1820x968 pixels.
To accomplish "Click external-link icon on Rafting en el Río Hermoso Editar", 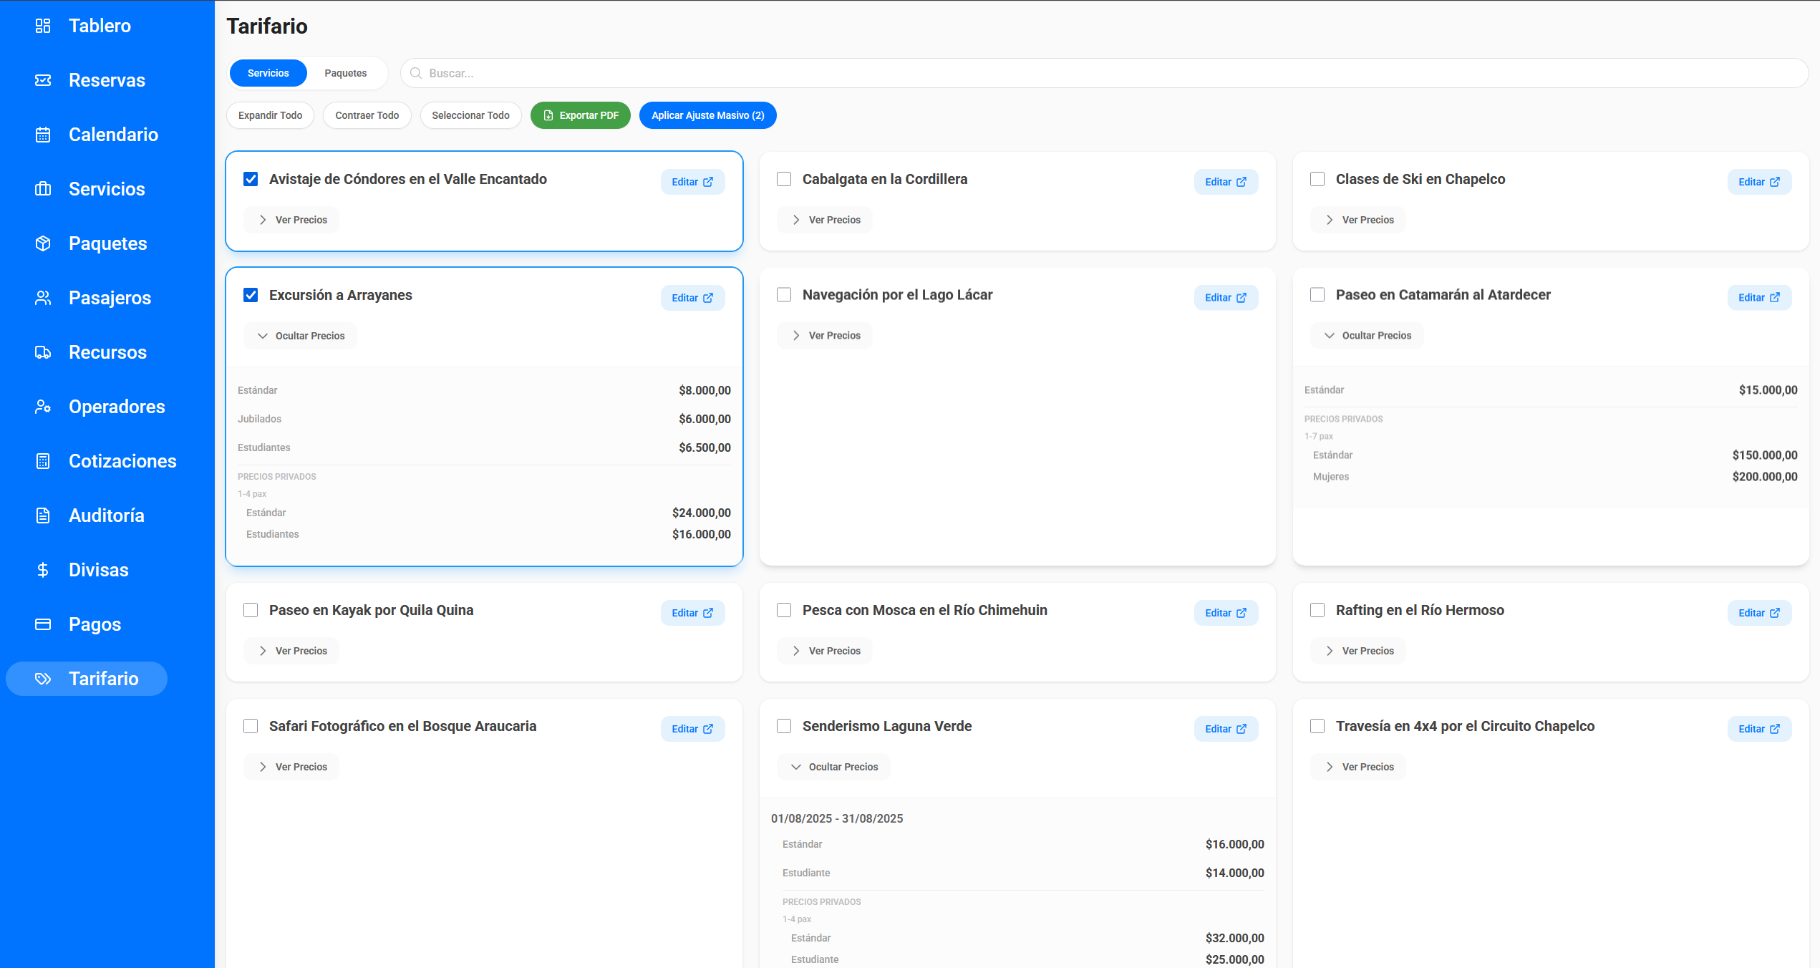I will tap(1775, 613).
